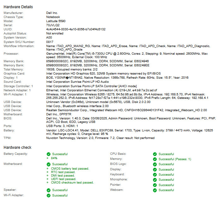This screenshot has width=217, height=199.
Task: Click bullet beside RTC test passed
Action: pos(47,172)
